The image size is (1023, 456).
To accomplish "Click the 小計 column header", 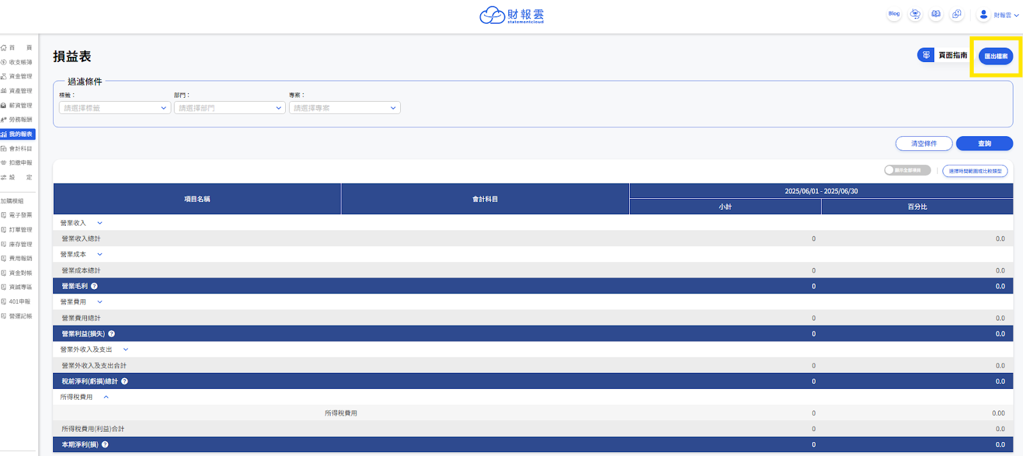I will [725, 207].
